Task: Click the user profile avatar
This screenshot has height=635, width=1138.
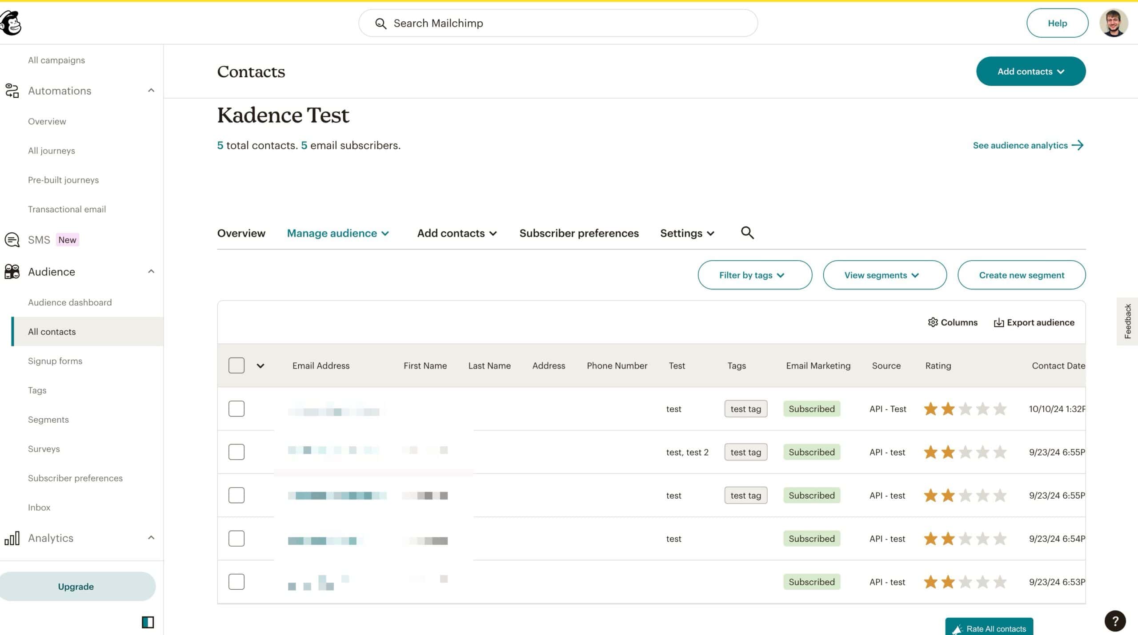Action: pos(1113,23)
